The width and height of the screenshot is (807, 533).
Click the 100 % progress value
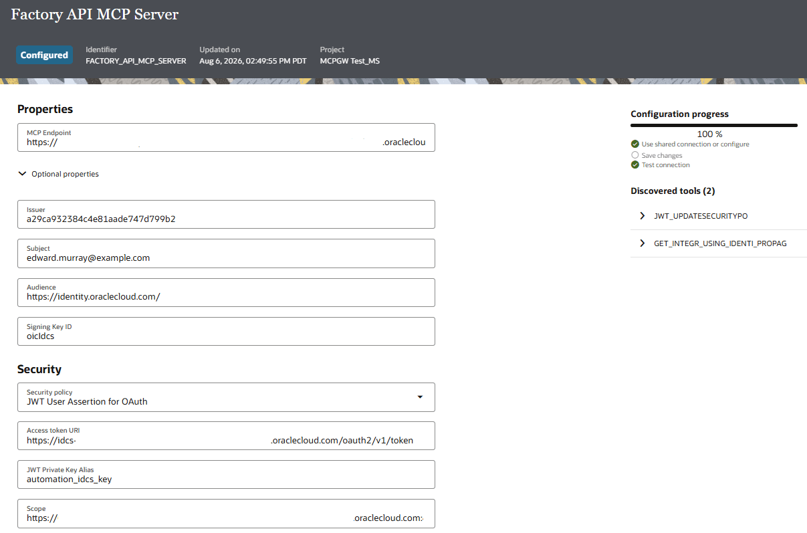tap(709, 134)
